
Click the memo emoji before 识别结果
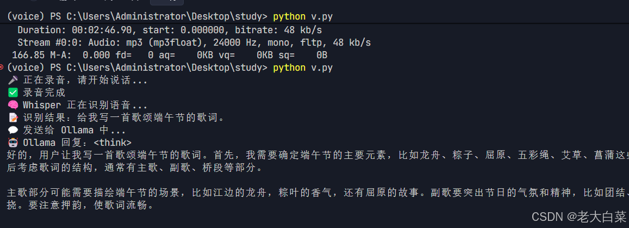(13, 118)
